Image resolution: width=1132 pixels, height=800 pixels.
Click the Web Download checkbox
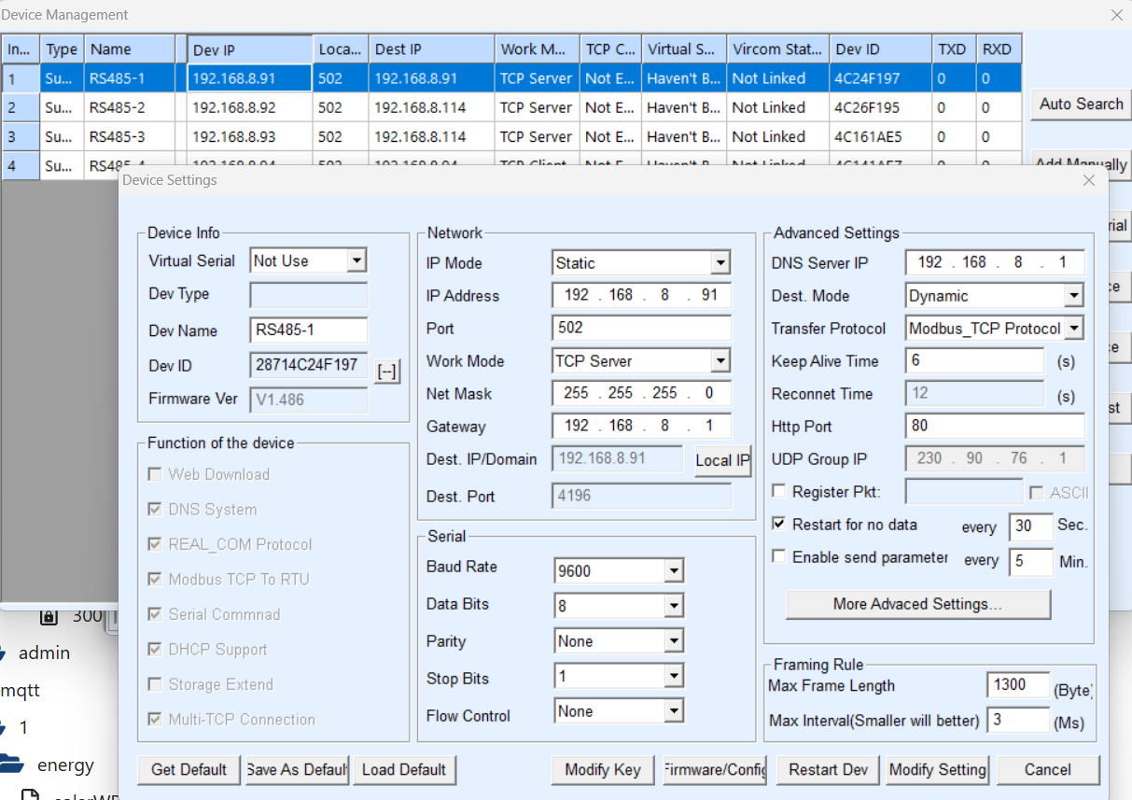155,474
